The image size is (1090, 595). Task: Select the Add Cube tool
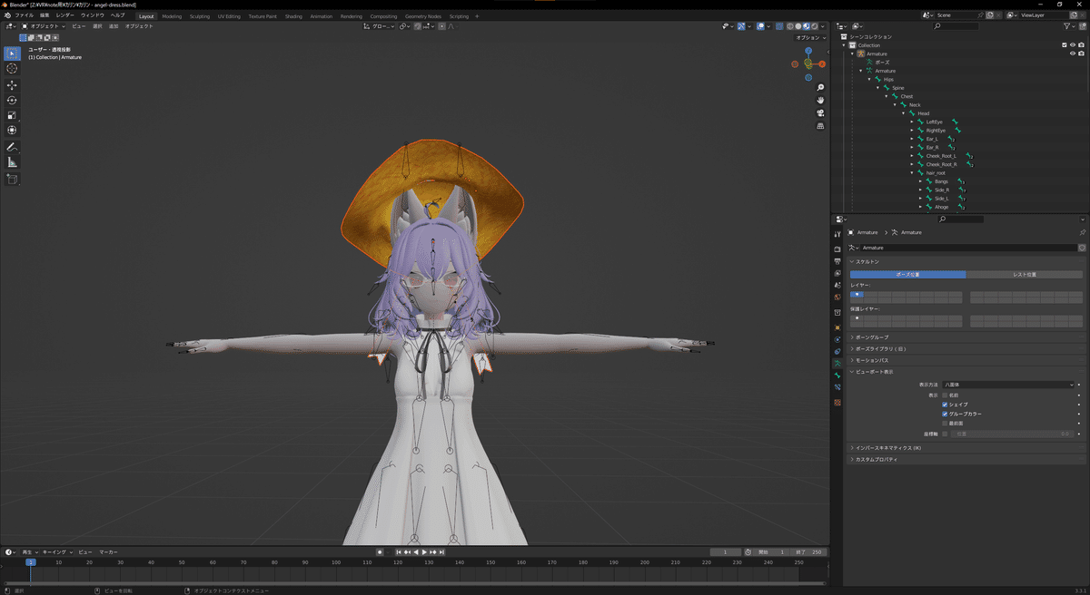[x=12, y=179]
